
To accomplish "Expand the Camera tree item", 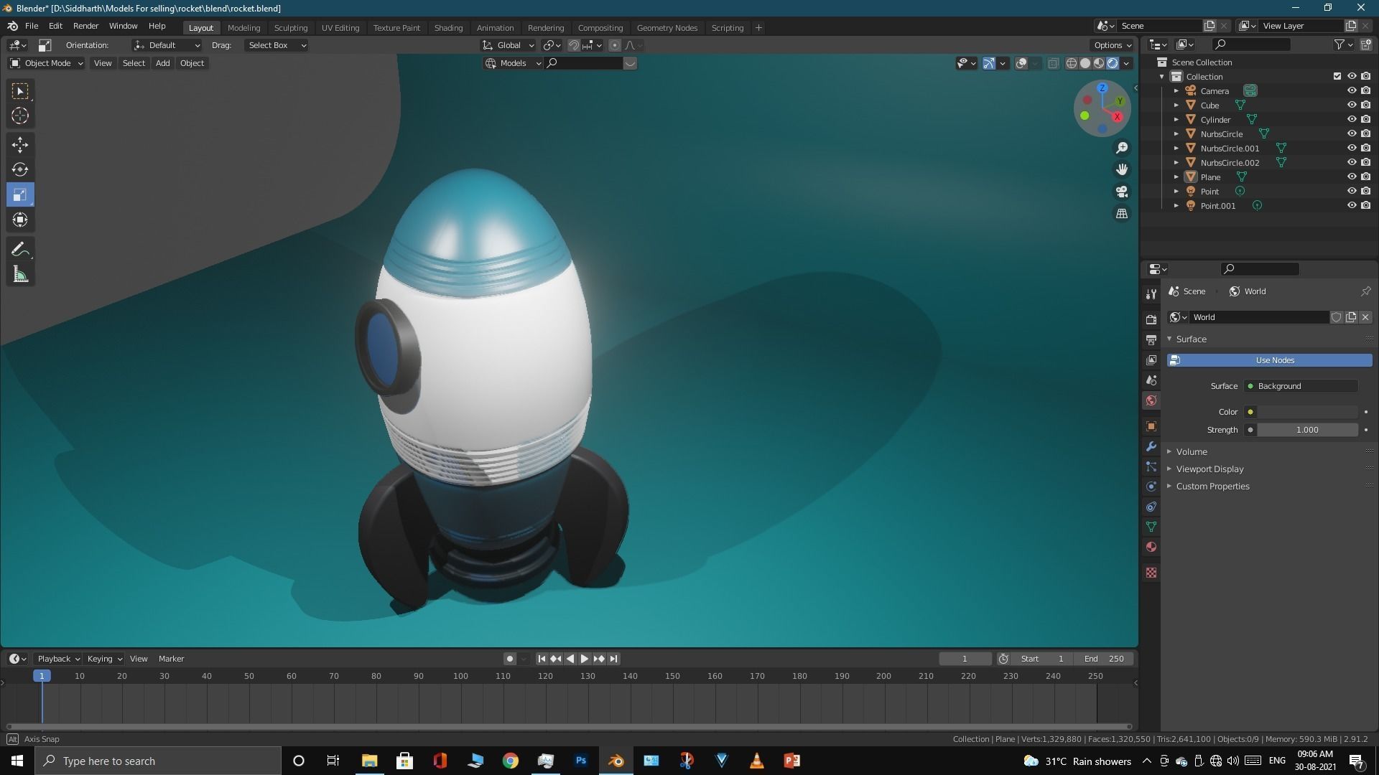I will pos(1176,91).
